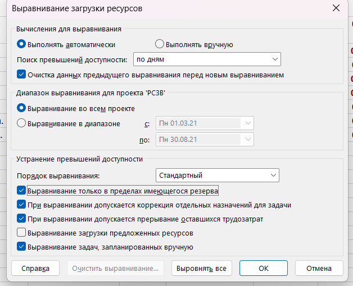Screen dimensions: 353x286
Task: Open 'Поиск превышений доступности' dropdown
Action: pyautogui.click(x=207, y=59)
